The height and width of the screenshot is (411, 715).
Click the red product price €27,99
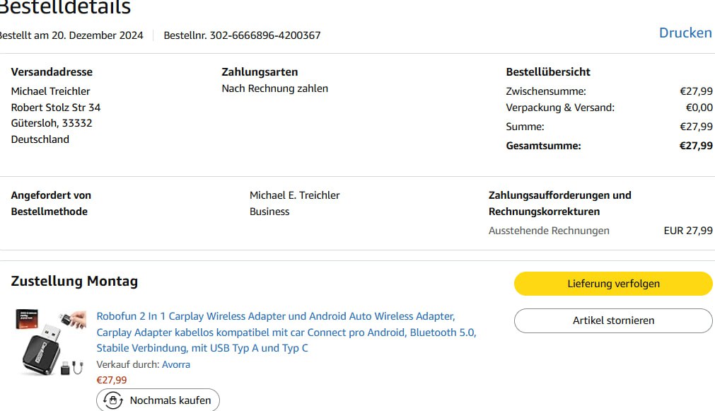coord(112,380)
